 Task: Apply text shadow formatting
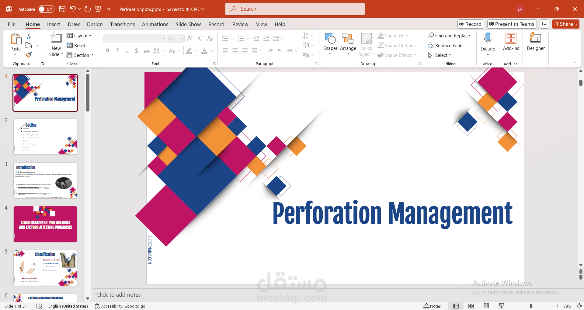137,51
